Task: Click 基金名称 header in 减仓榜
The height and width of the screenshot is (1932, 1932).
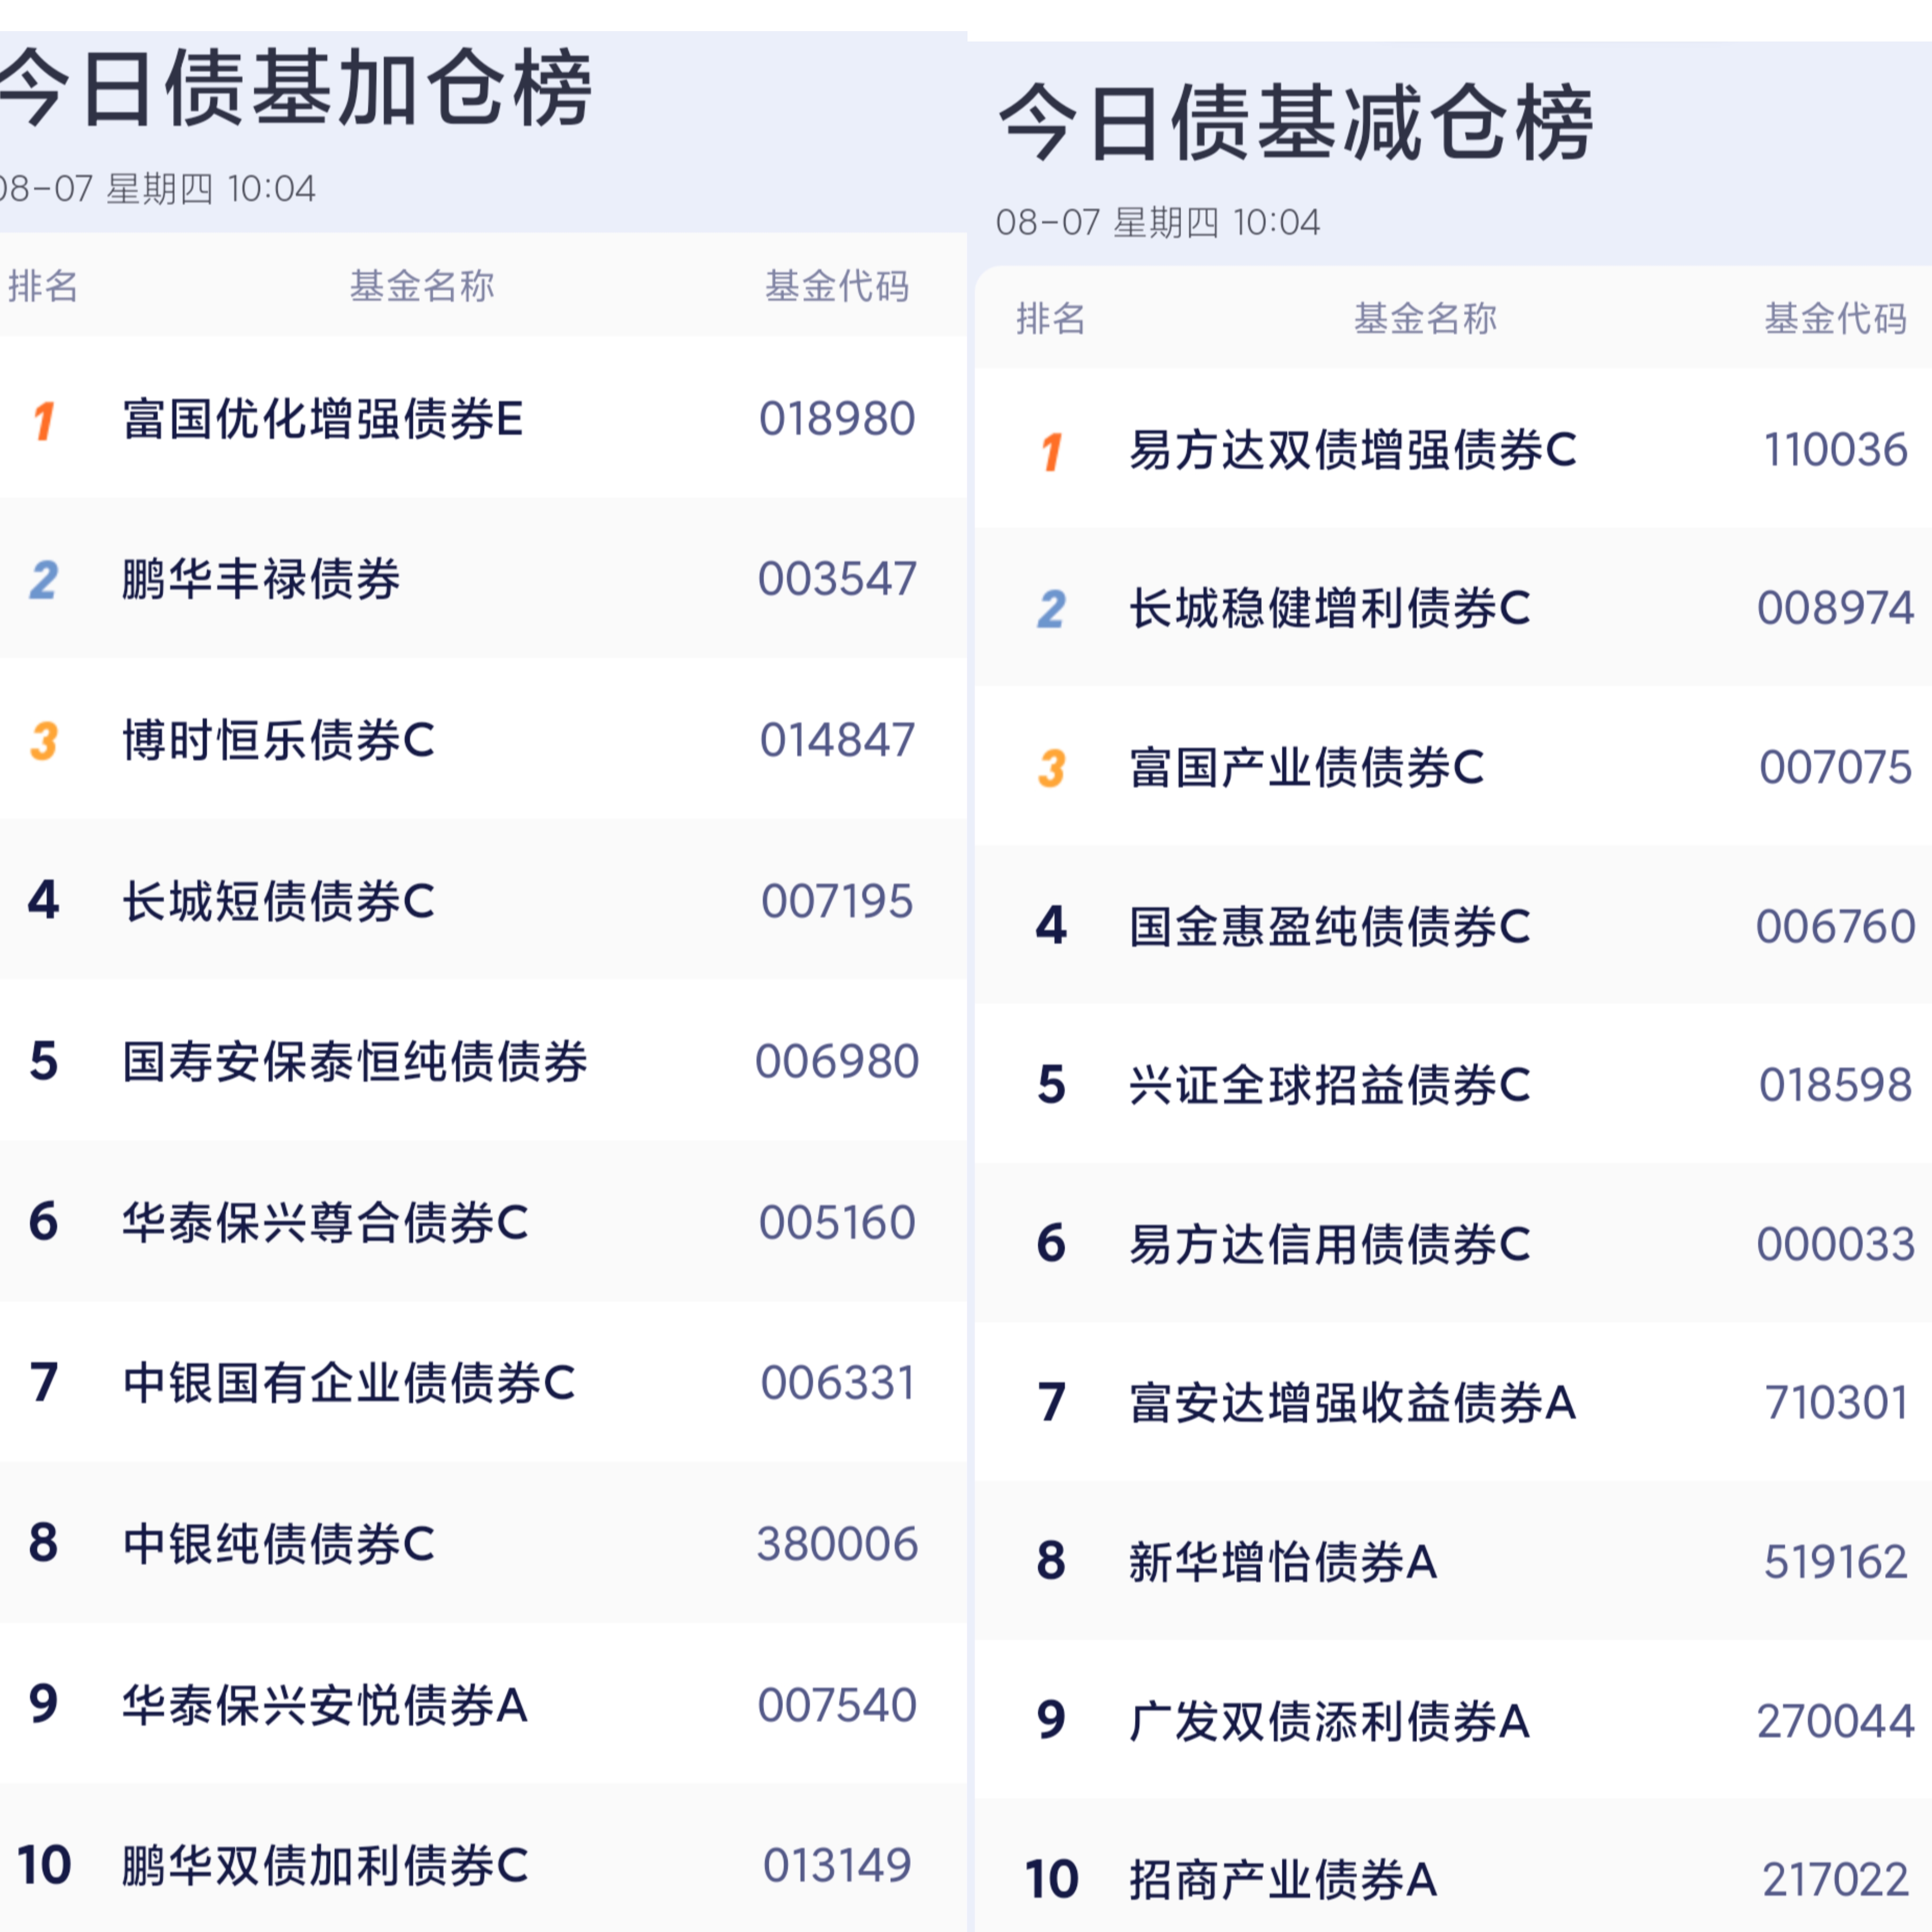Action: point(1425,318)
